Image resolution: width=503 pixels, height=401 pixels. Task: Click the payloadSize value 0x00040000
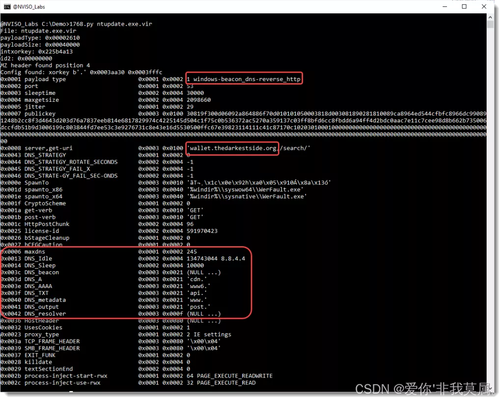(62, 45)
